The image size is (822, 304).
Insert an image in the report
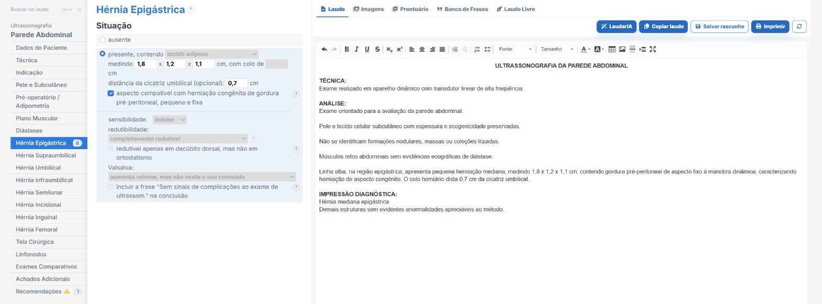click(x=622, y=49)
